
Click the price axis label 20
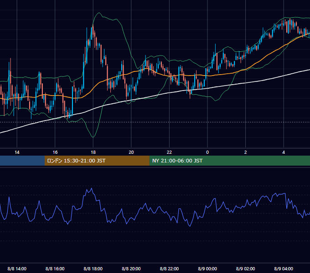131,152
